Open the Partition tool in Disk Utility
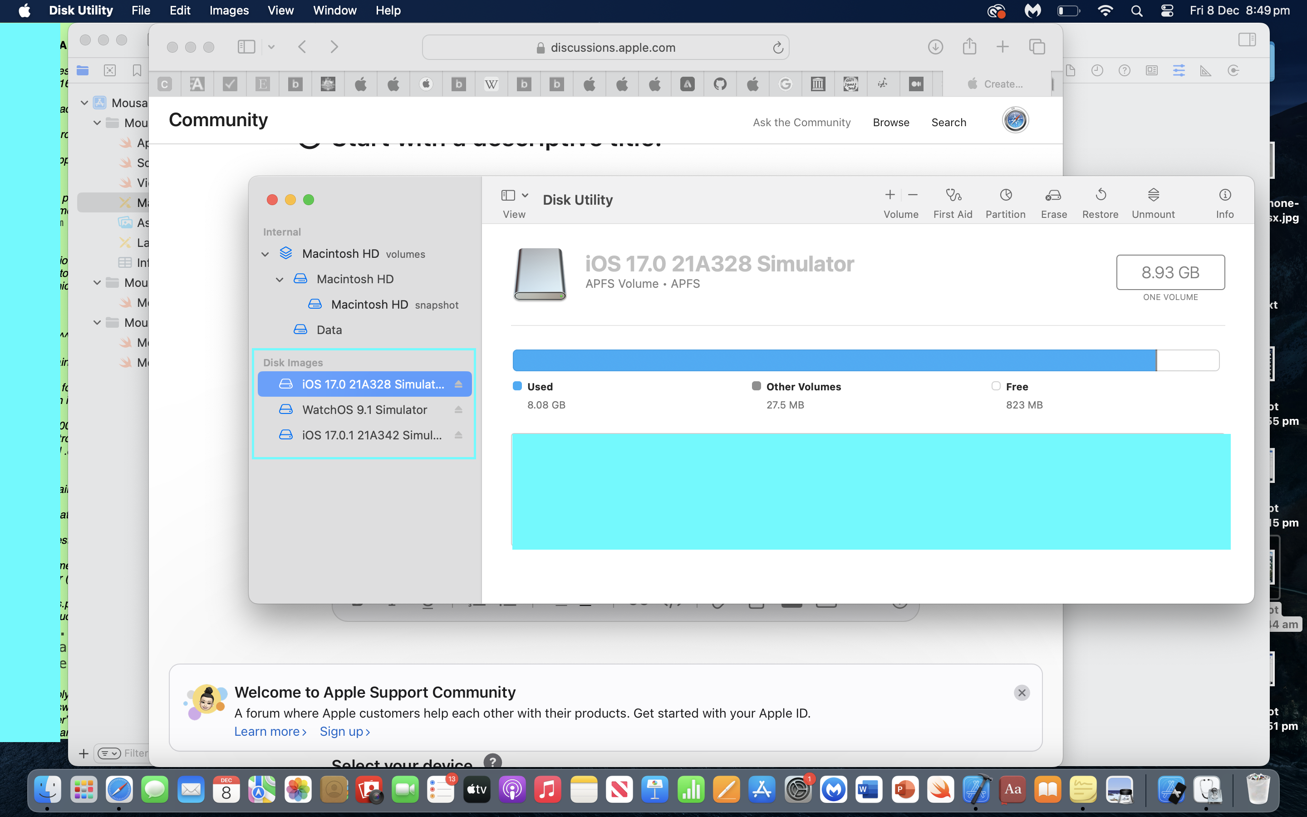1307x817 pixels. point(1004,201)
